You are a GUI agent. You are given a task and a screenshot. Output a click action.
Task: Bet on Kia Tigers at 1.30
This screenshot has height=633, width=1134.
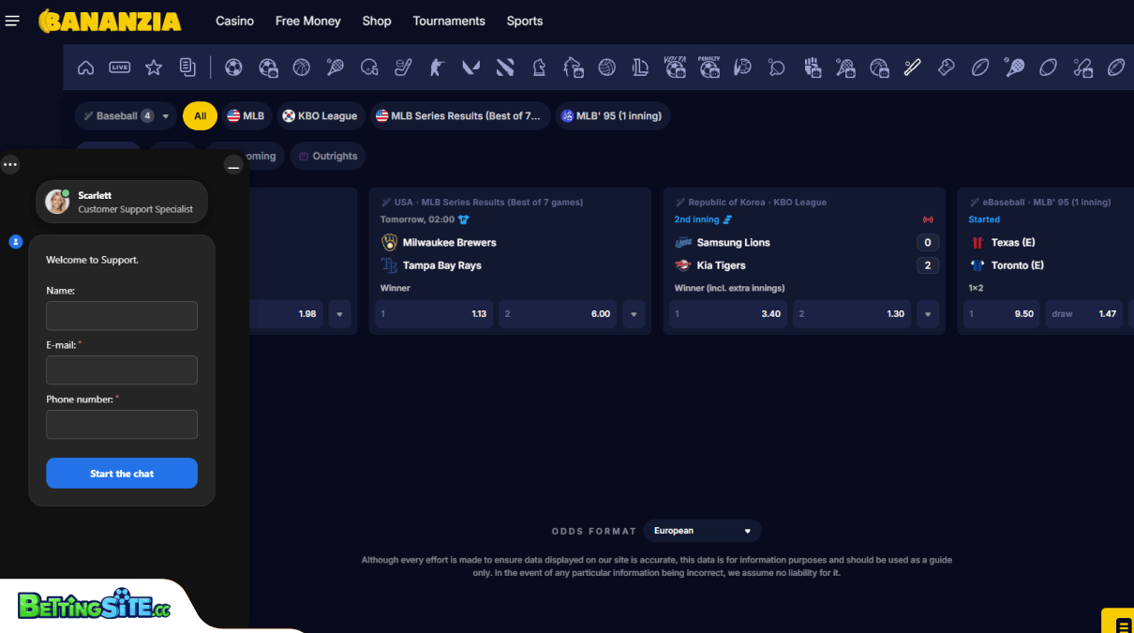pyautogui.click(x=852, y=314)
